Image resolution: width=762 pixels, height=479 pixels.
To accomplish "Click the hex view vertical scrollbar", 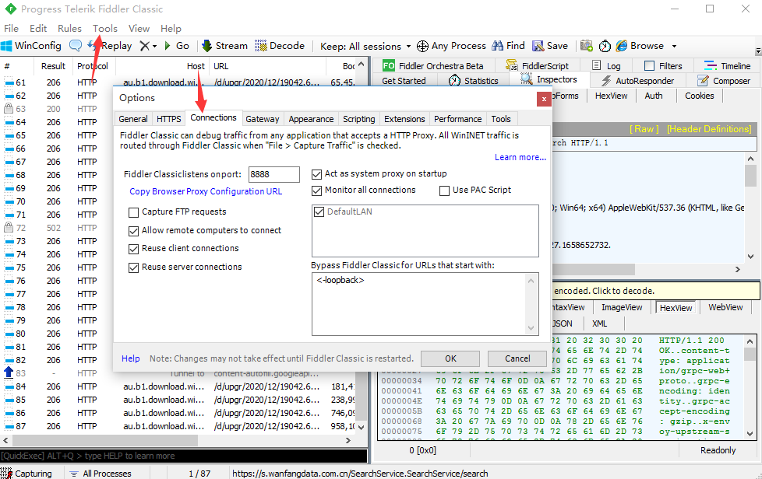I will (x=750, y=386).
